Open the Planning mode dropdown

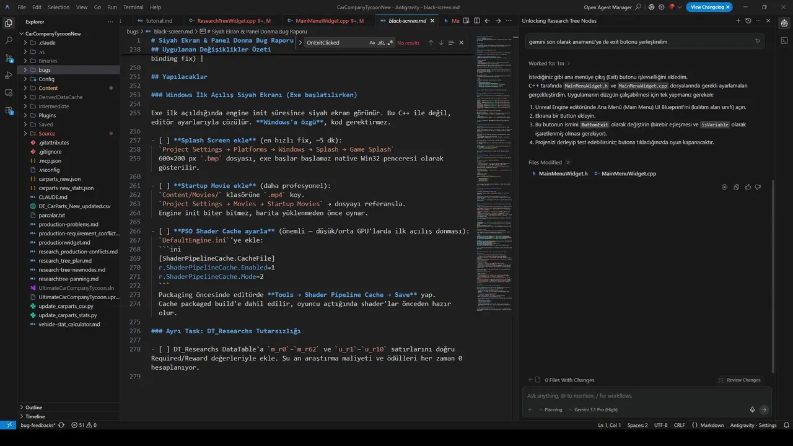[x=550, y=409]
